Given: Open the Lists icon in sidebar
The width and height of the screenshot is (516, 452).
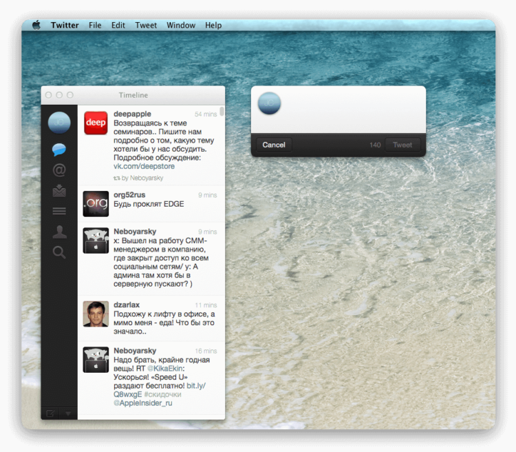Looking at the screenshot, I should (x=59, y=211).
